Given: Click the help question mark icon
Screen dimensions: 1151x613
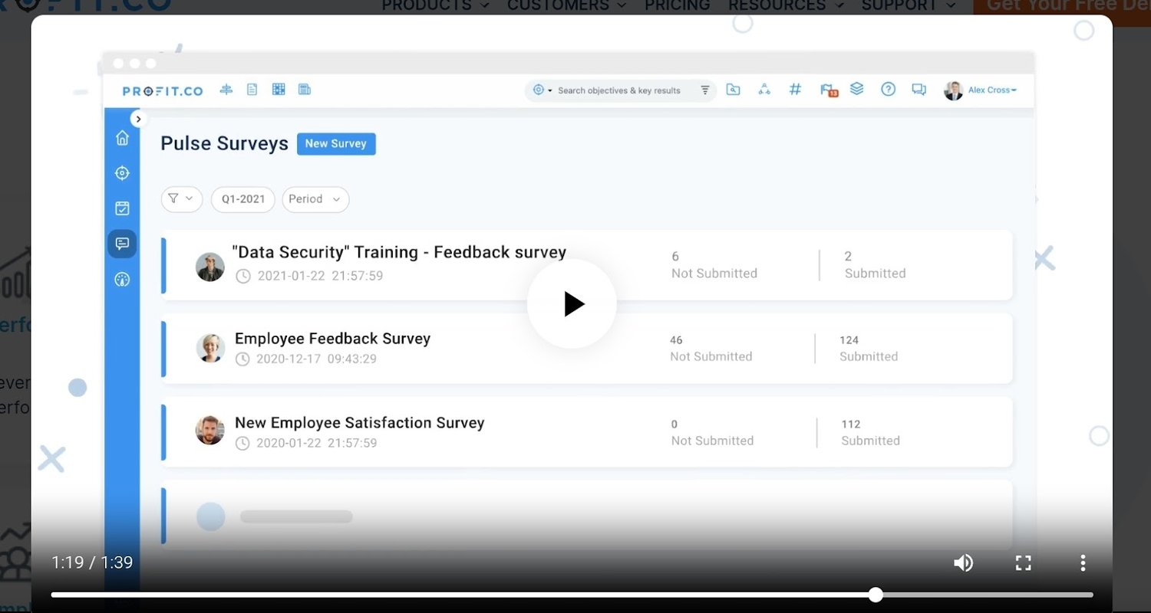Looking at the screenshot, I should [888, 90].
